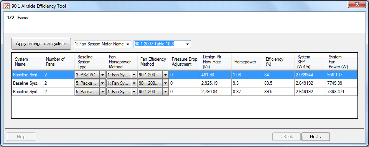The image size is (369, 147).
Task: Expand the 90.1 2007 Table 10.8 dropdown
Action: tap(162, 44)
